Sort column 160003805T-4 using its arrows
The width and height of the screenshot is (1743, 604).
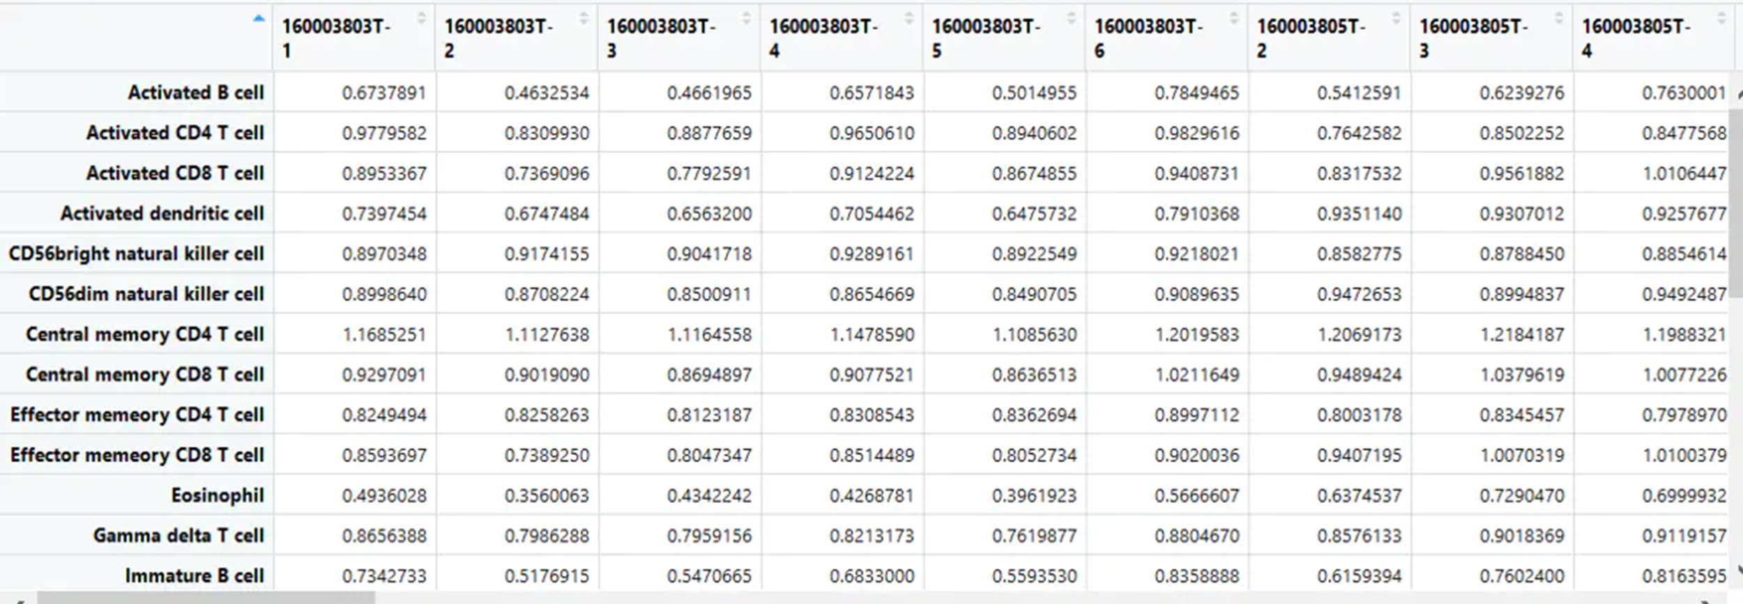tap(1721, 19)
